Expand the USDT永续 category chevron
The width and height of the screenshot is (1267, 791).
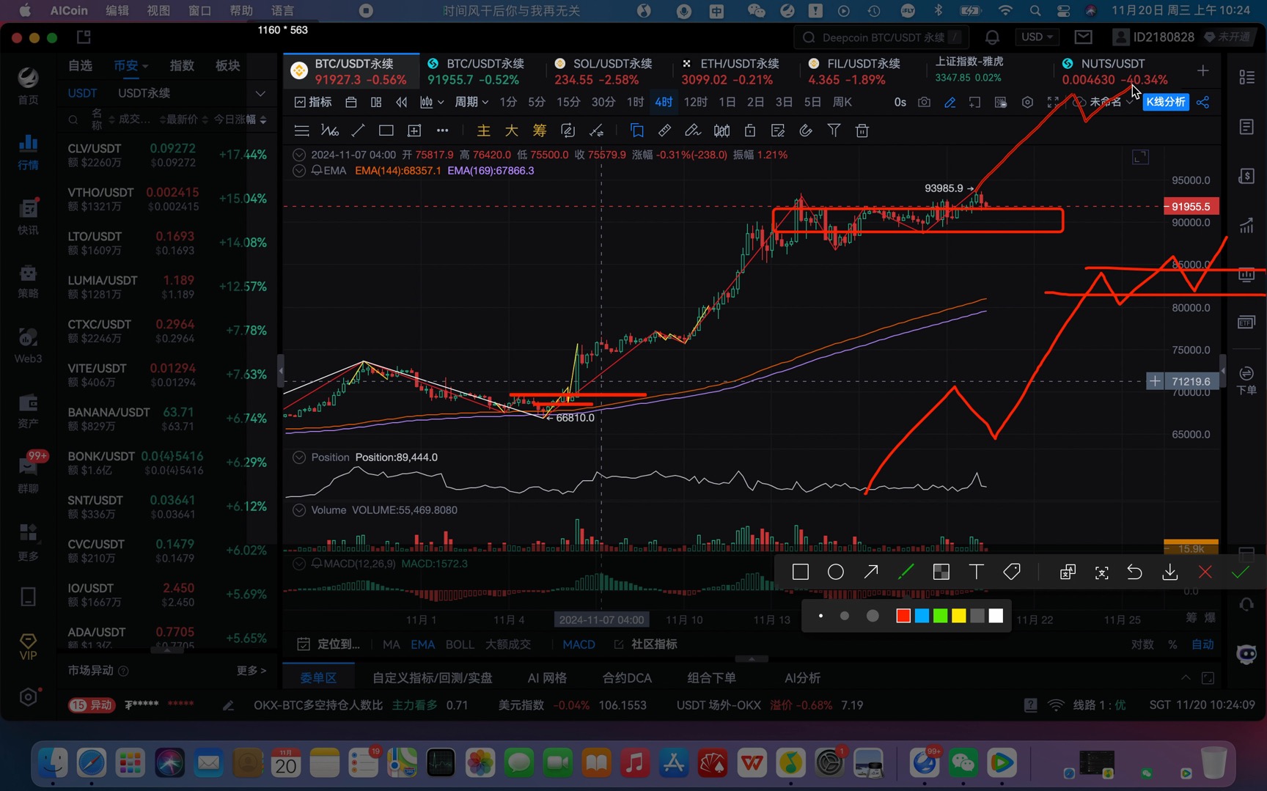tap(260, 93)
